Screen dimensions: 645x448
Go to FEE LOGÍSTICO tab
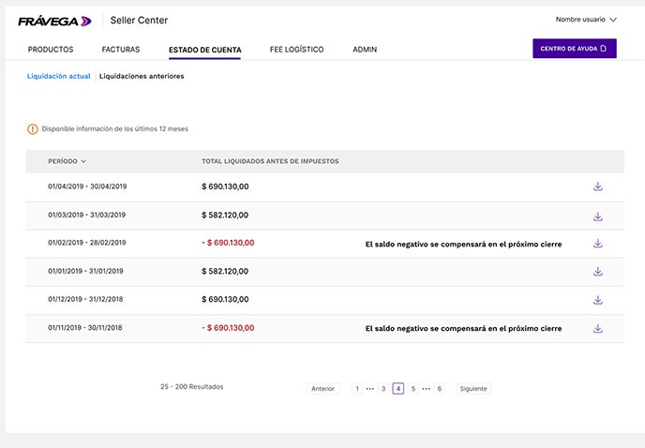296,50
